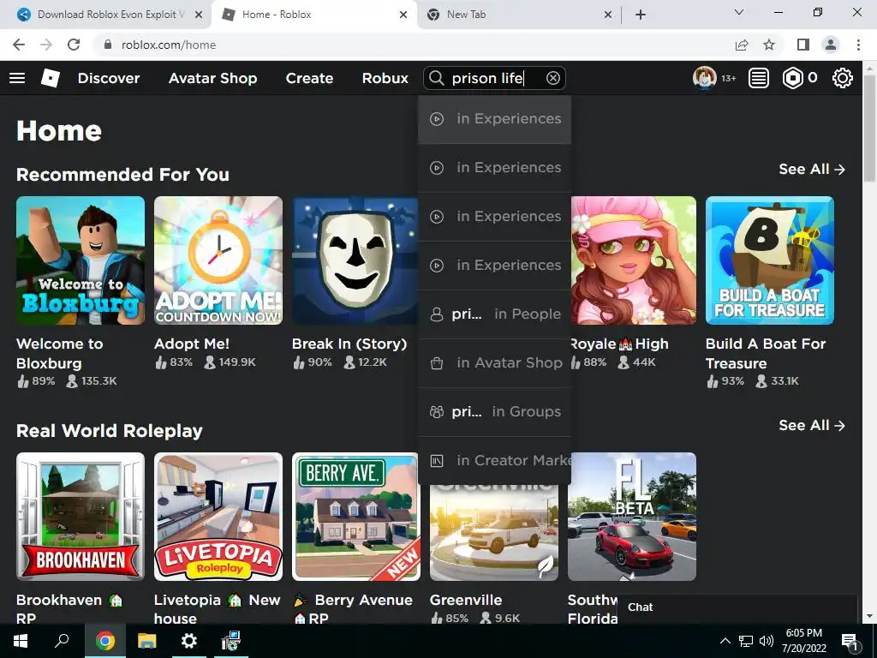Screen dimensions: 877x658
Task: Switch to the New Tab tab
Action: click(467, 15)
